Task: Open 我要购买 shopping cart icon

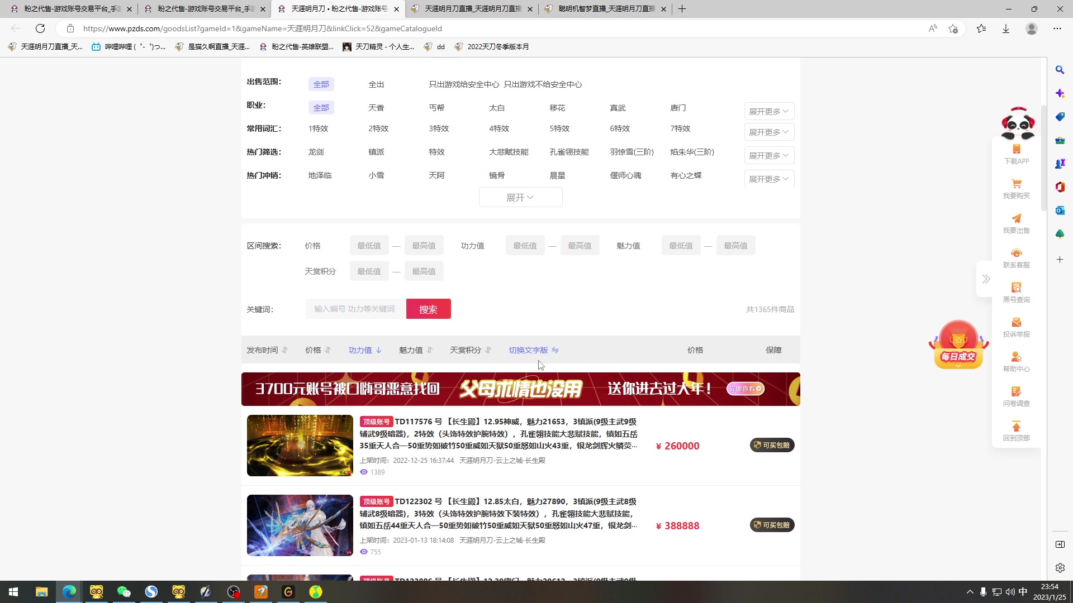Action: tap(1016, 189)
